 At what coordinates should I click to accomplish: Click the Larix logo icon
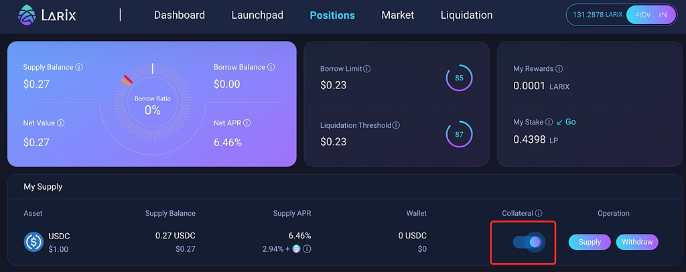pos(27,15)
